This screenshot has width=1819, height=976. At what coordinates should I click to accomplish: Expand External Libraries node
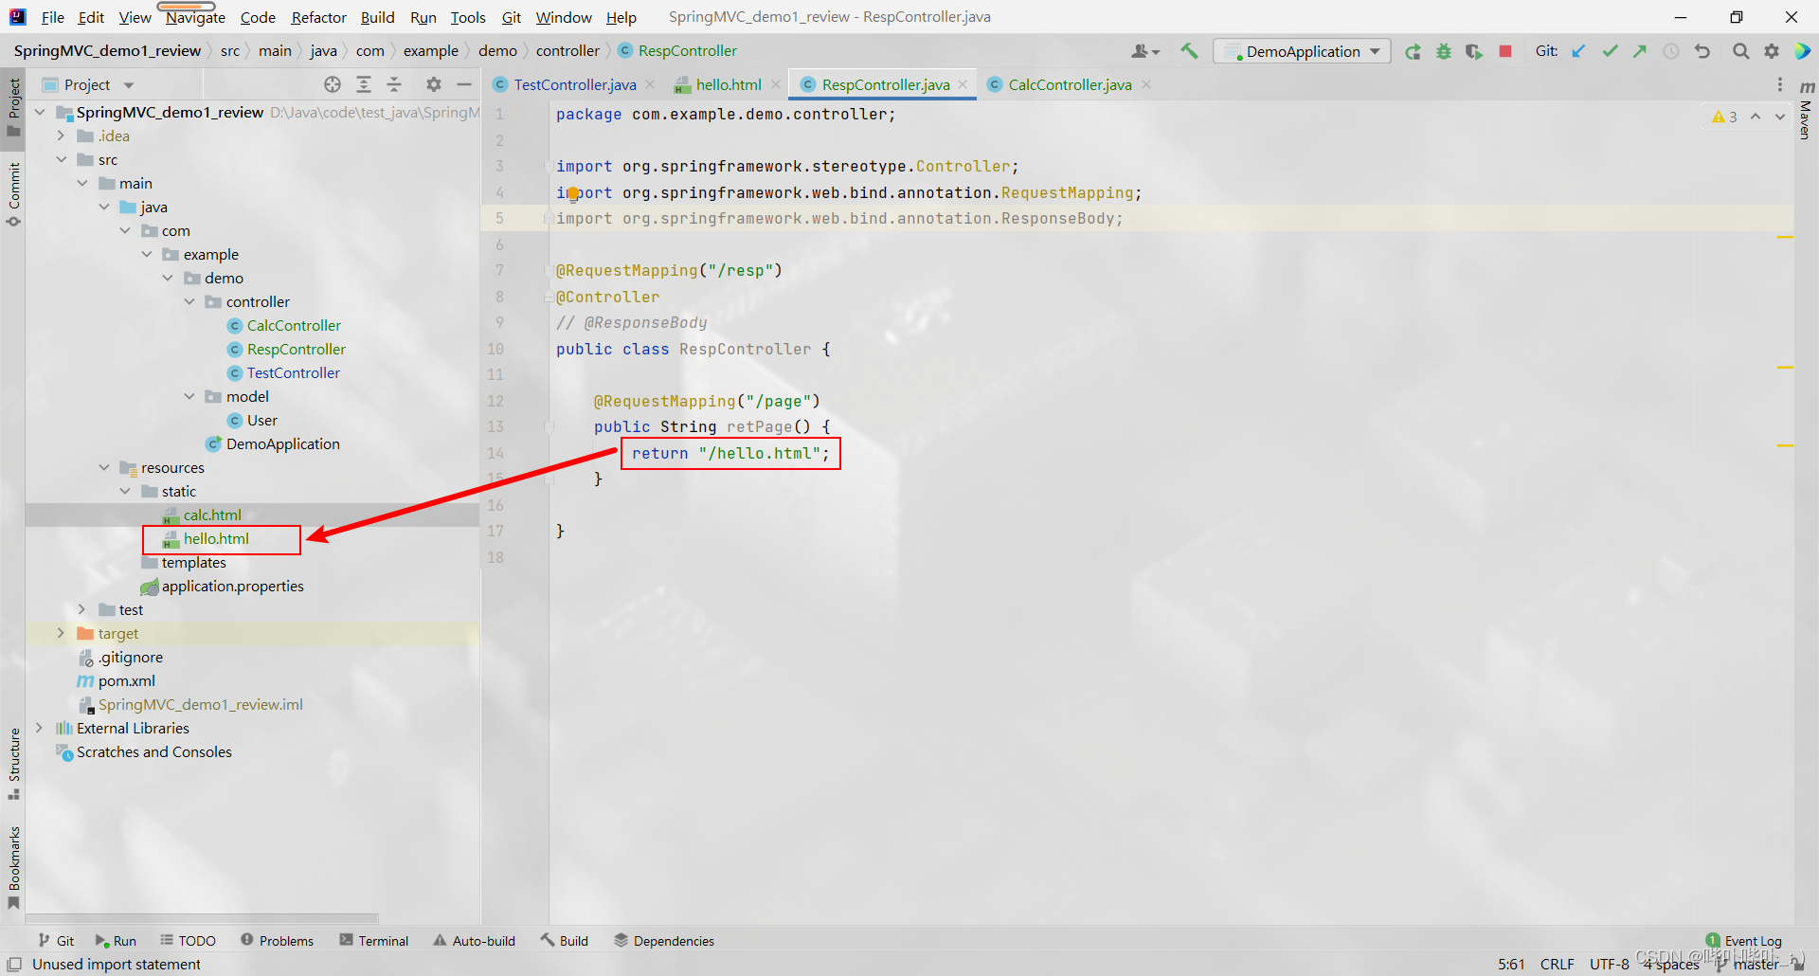[x=40, y=728]
